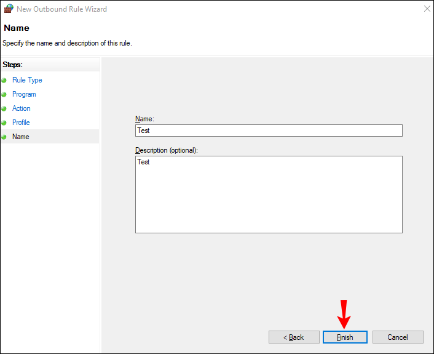Screen dimensions: 434x354
Task: Click the "Description (optional):" label
Action: [167, 150]
